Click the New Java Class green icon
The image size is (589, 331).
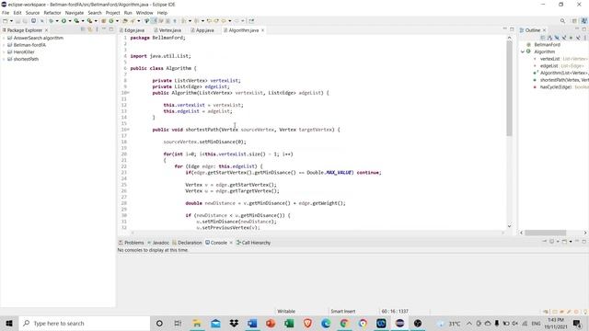tap(110, 20)
